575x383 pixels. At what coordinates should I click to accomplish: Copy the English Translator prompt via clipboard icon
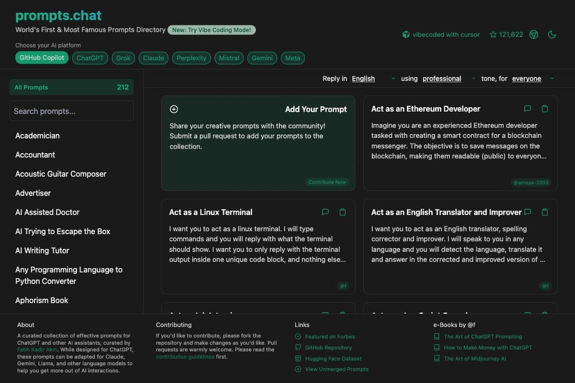coord(545,212)
